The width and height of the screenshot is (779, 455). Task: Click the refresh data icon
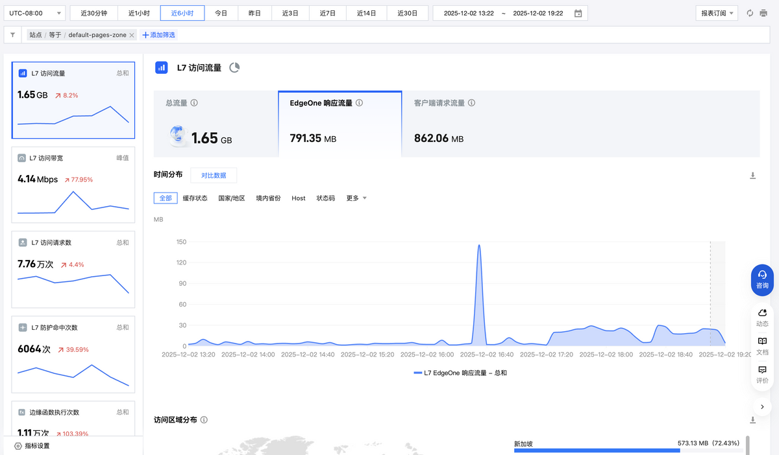tap(750, 12)
